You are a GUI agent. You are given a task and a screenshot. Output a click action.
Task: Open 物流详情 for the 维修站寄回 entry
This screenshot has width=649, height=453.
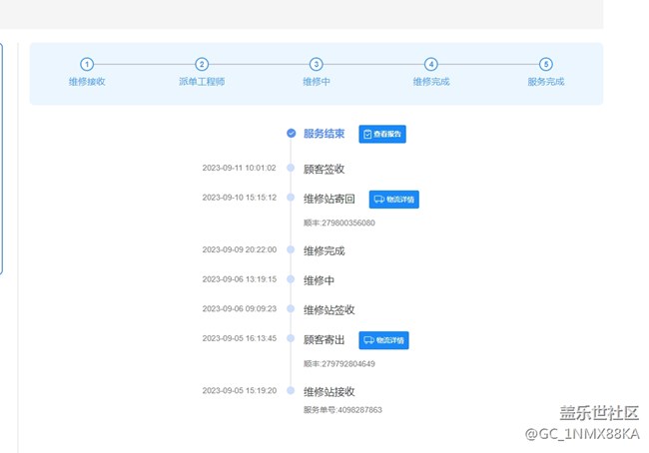click(393, 199)
